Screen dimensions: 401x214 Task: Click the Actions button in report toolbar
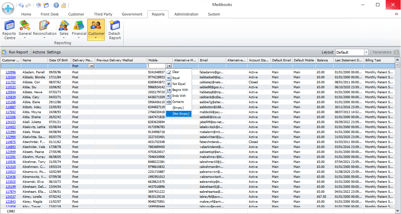tap(39, 52)
